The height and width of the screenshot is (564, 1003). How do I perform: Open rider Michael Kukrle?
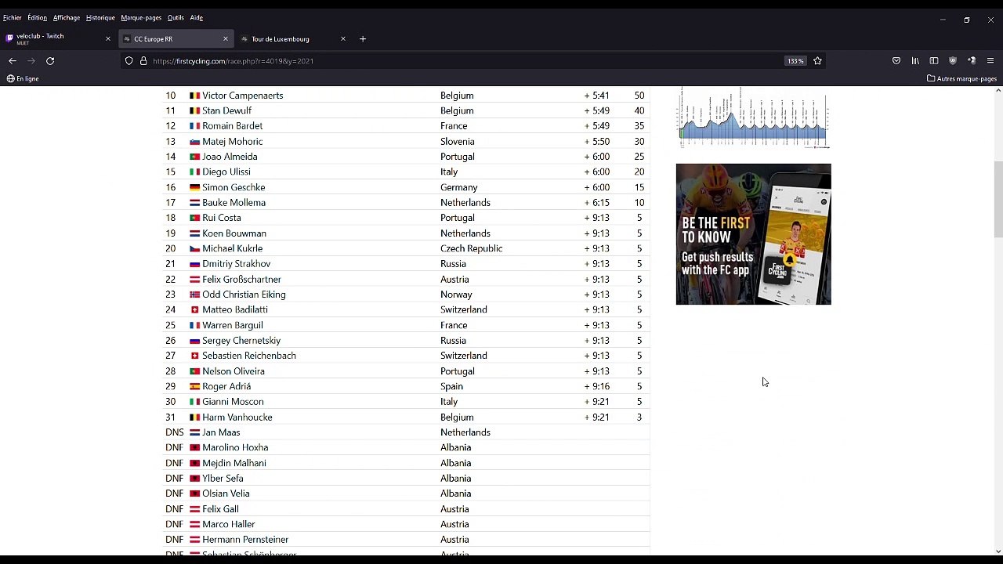coord(233,248)
